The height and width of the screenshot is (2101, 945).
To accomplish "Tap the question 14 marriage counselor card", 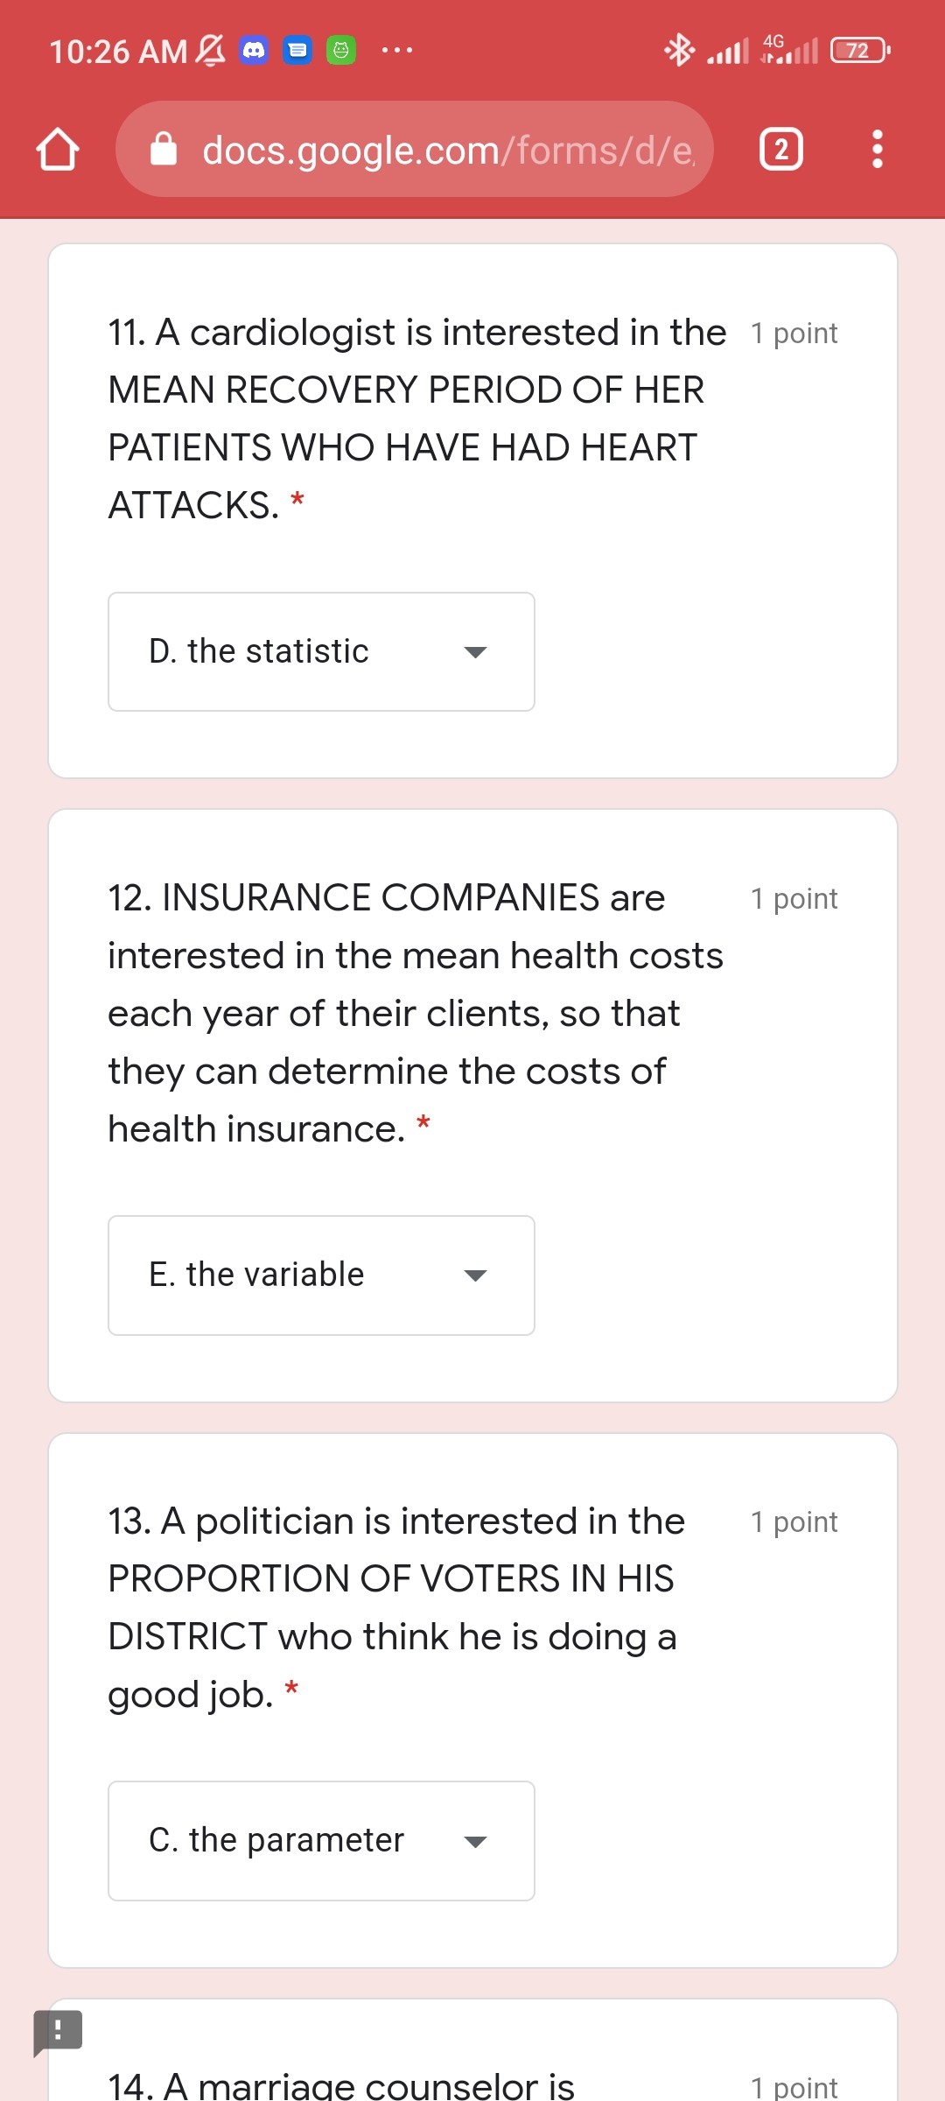I will tap(472, 2050).
